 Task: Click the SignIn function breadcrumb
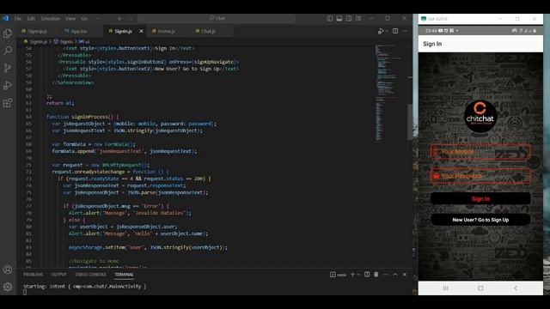tap(64, 41)
